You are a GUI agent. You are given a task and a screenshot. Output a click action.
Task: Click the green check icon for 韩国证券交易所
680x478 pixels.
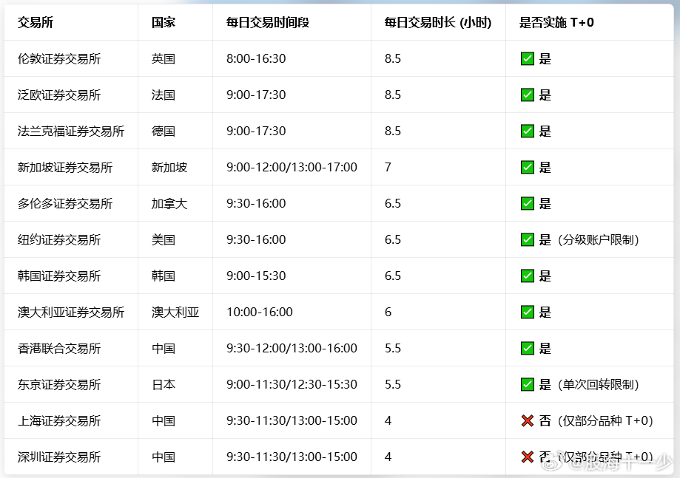point(527,276)
